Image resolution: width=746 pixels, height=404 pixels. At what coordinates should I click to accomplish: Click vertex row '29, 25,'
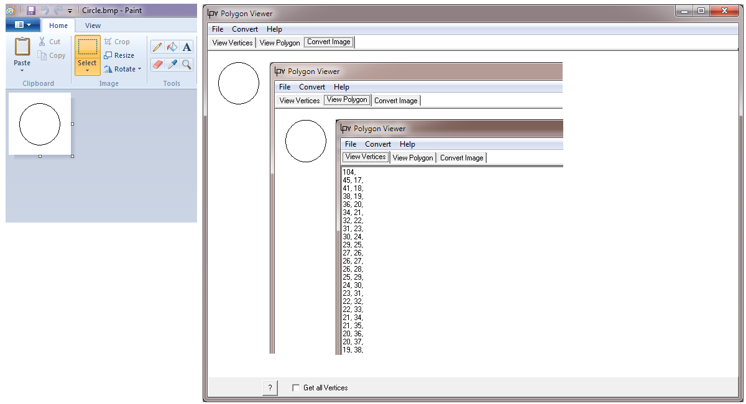click(x=353, y=245)
